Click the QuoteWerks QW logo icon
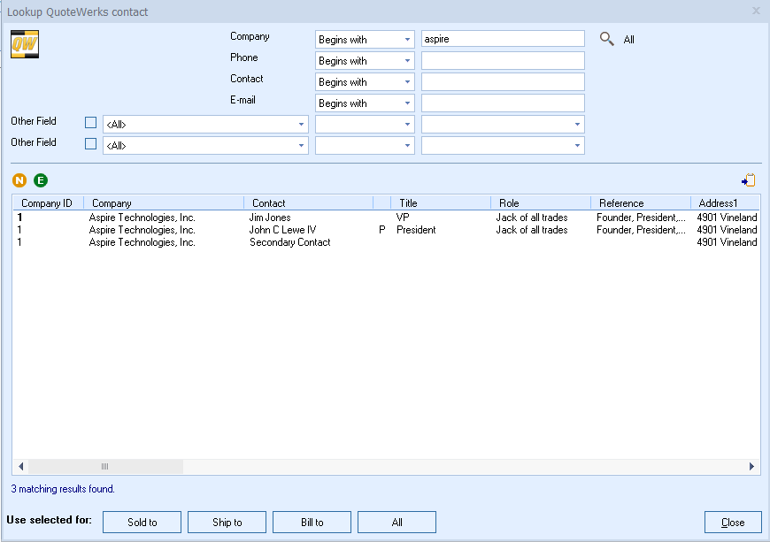Viewport: 770px width, 542px height. (23, 45)
